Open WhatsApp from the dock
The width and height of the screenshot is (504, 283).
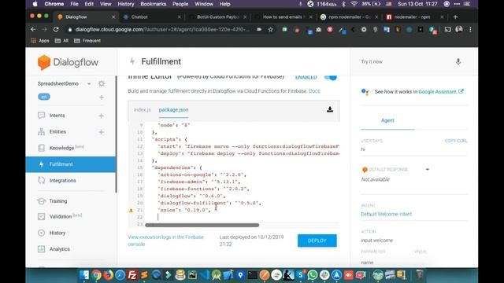pos(313,275)
